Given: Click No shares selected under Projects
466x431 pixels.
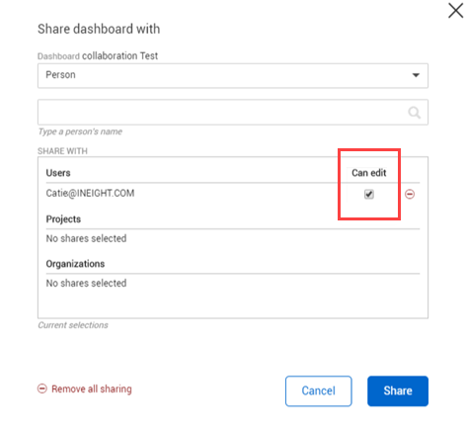Looking at the screenshot, I should (86, 238).
